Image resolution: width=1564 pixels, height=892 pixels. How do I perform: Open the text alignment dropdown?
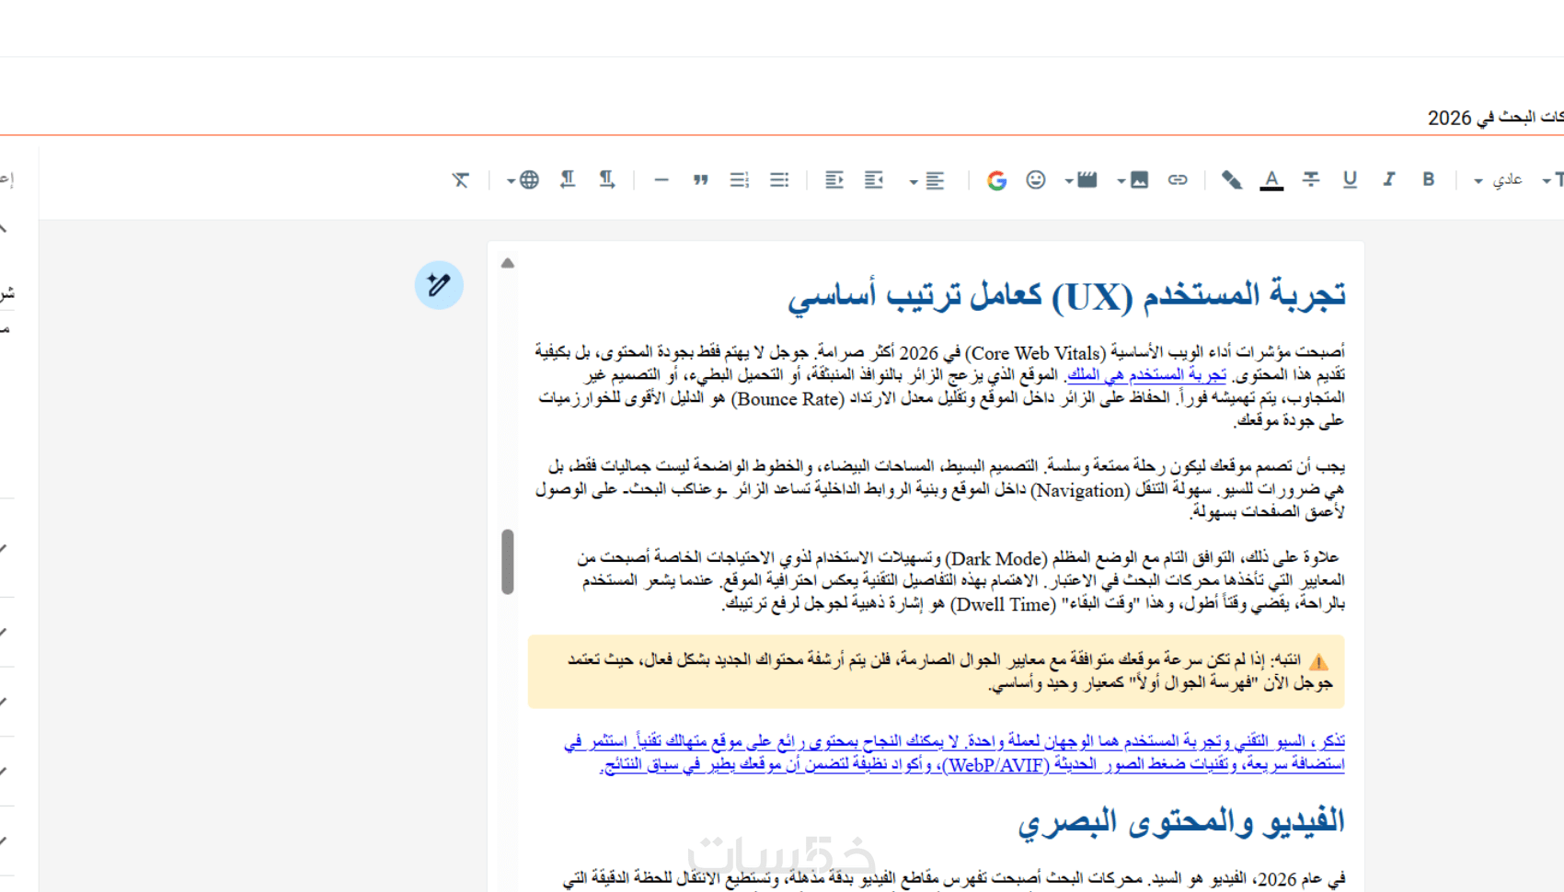(927, 181)
